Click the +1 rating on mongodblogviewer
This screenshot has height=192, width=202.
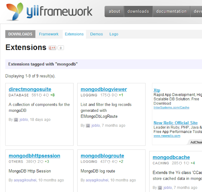point(121,95)
